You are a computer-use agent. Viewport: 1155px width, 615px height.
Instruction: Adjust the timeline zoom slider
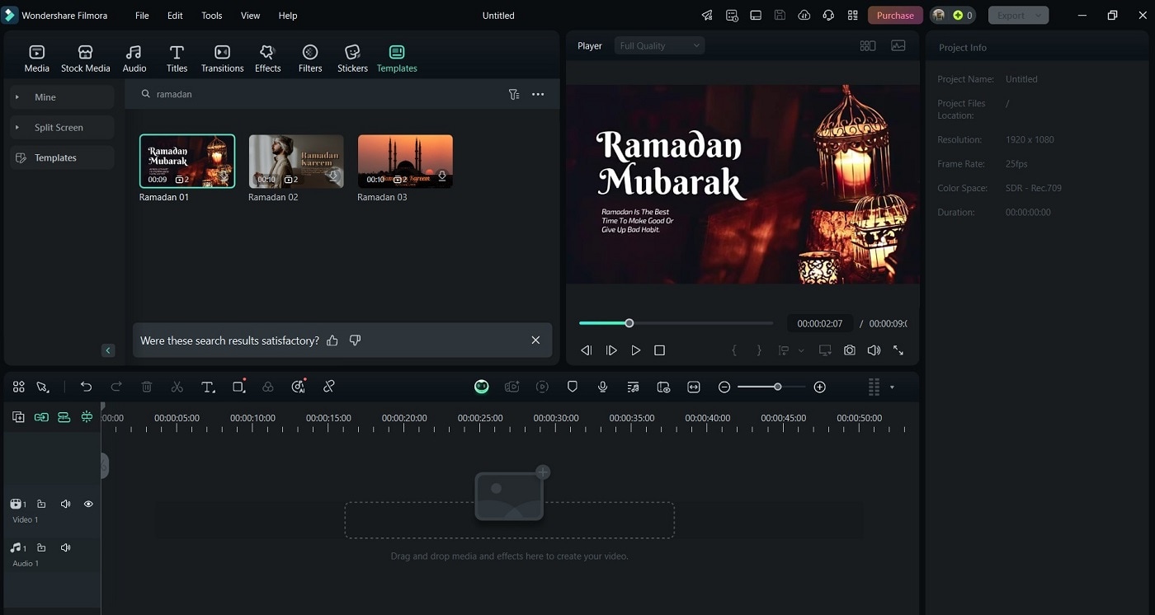tap(771, 387)
